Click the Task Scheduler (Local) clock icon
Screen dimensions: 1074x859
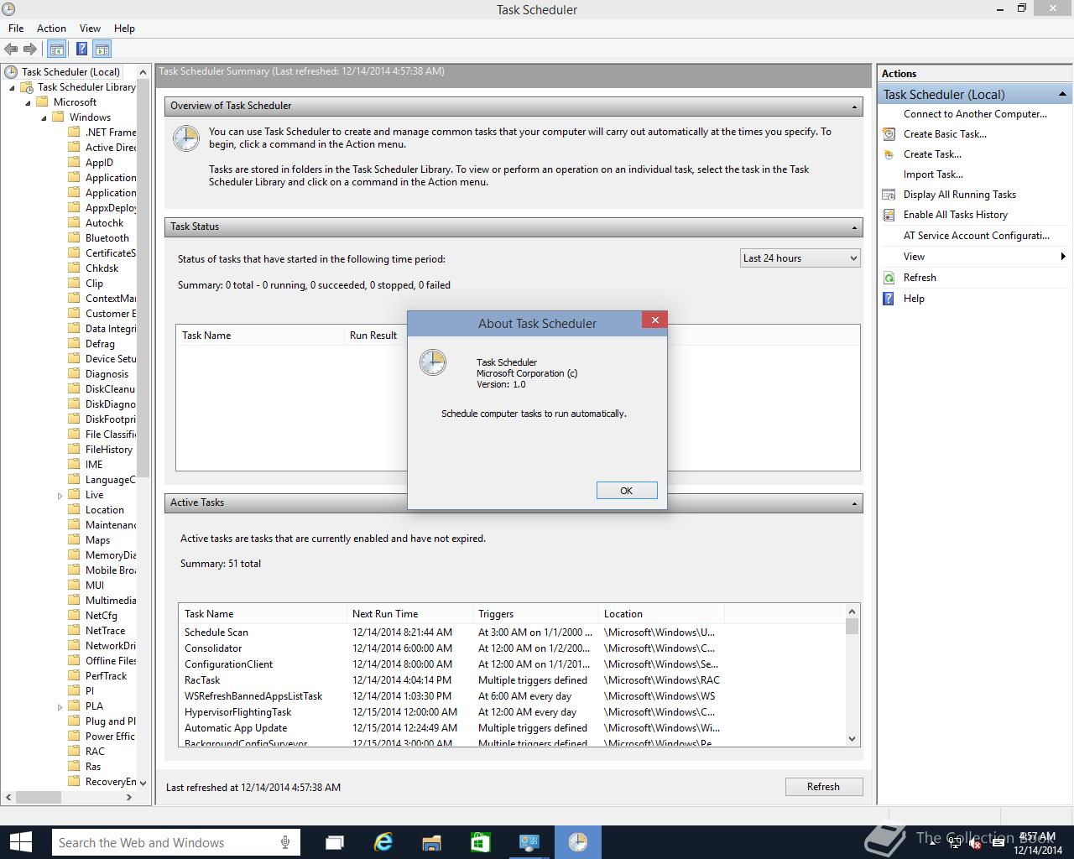[x=11, y=72]
